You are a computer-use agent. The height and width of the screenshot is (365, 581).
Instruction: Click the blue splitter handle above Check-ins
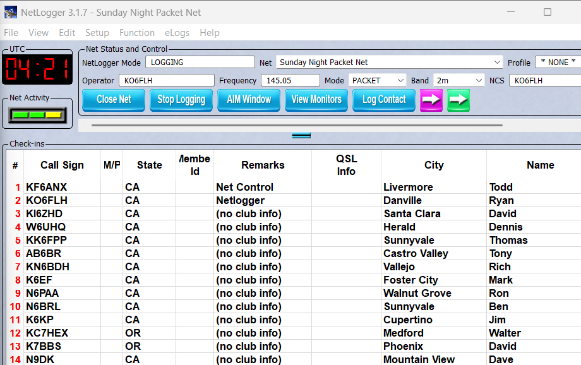301,135
